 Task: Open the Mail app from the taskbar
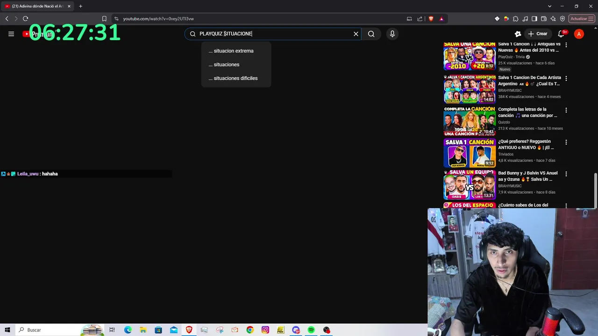174,330
